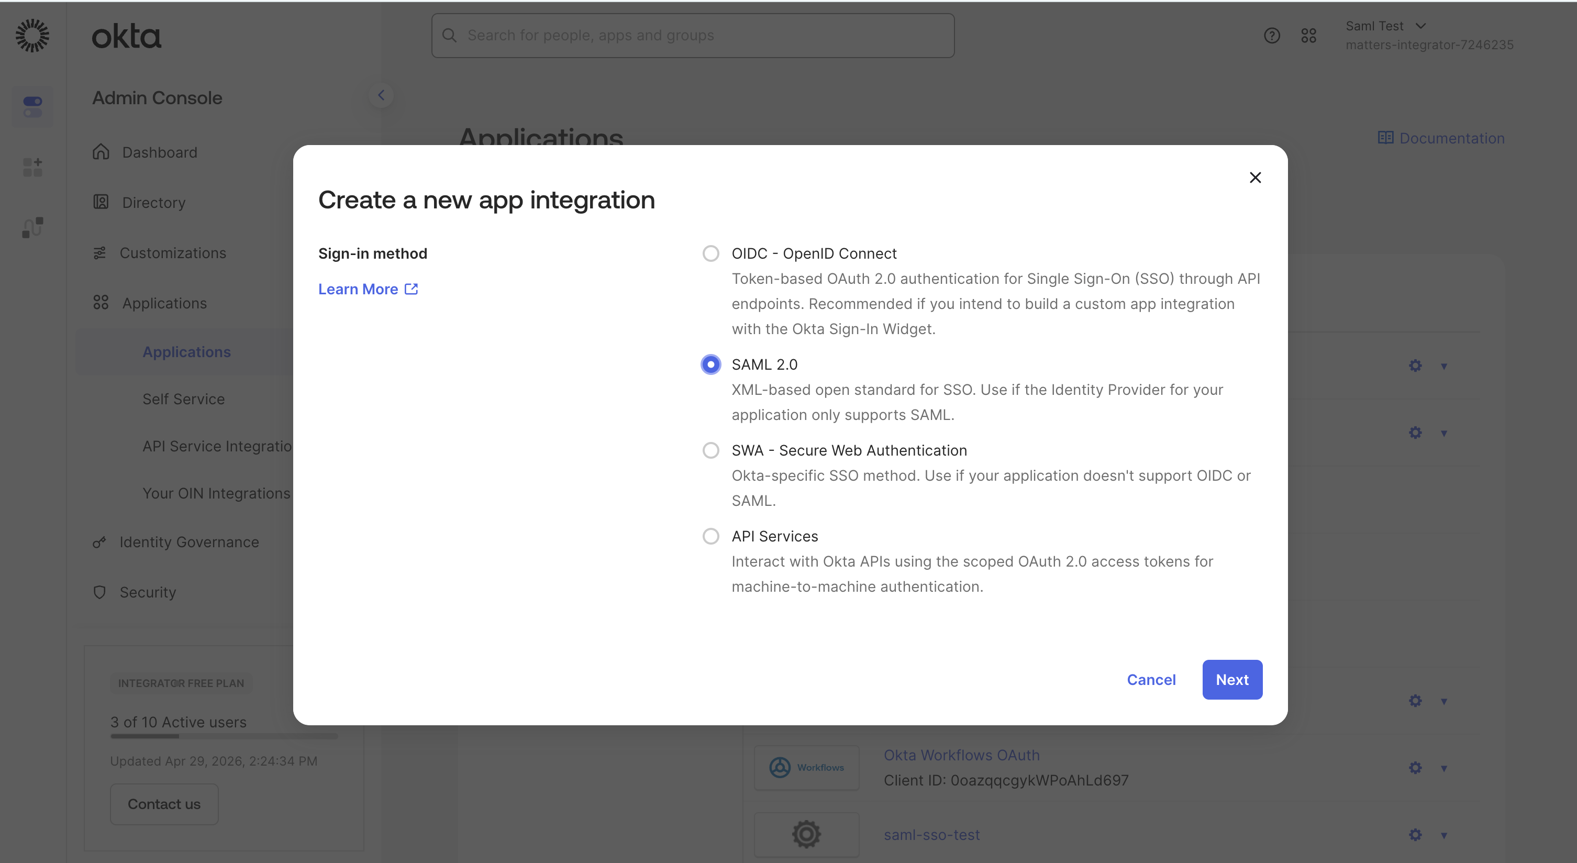Click Cancel in the dialog
The width and height of the screenshot is (1577, 863).
tap(1151, 679)
